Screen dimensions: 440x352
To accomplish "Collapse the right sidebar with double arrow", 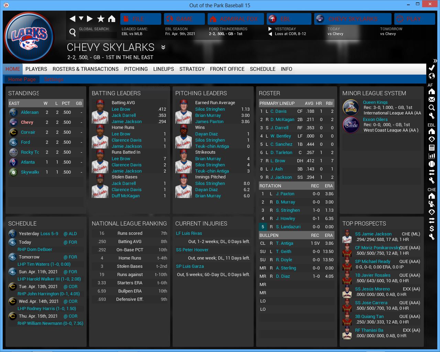I will point(435,60).
